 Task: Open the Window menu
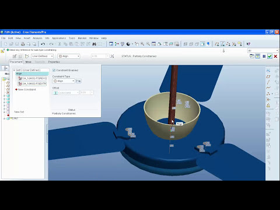(x=94, y=38)
